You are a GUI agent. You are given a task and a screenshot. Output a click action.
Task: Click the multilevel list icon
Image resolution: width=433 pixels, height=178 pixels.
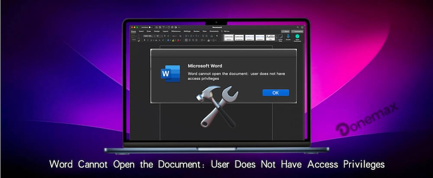pos(196,36)
